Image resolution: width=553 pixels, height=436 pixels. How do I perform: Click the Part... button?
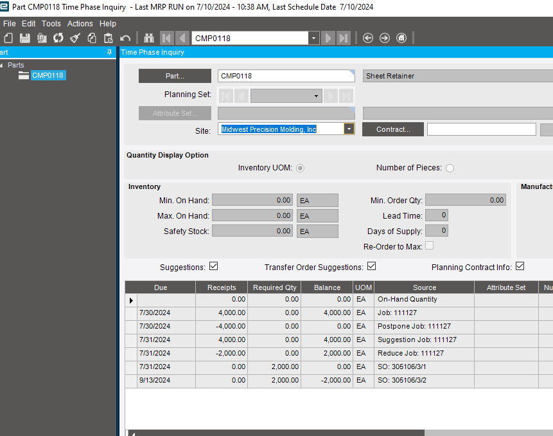(175, 76)
